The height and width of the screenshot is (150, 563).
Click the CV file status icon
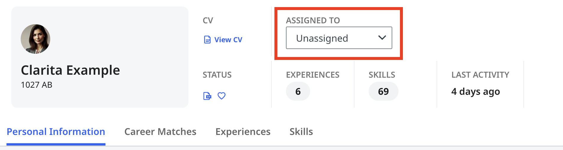(207, 96)
